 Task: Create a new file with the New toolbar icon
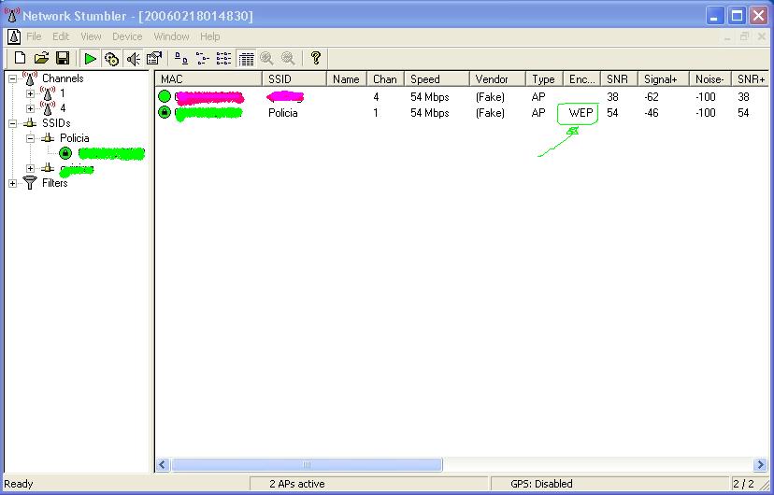(20, 59)
